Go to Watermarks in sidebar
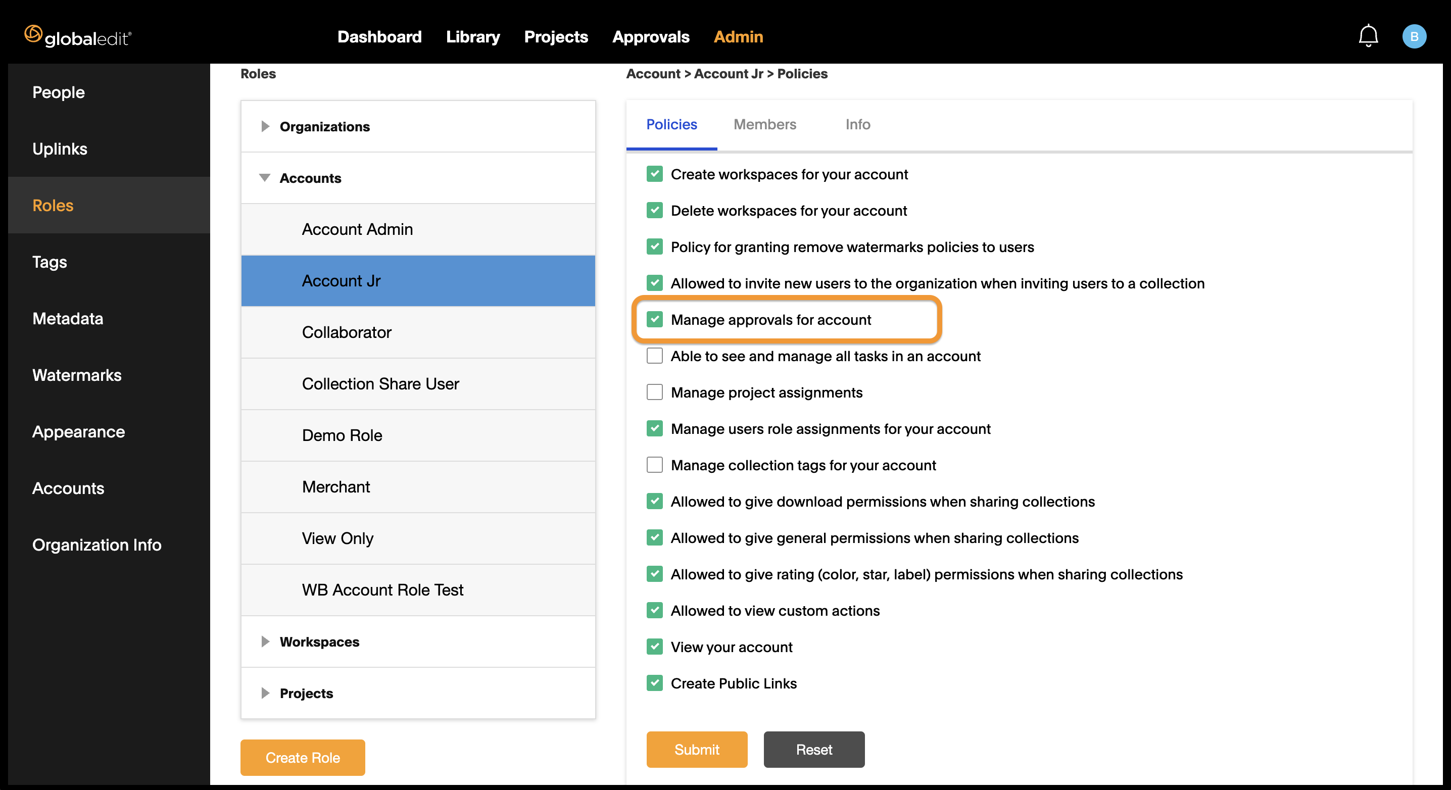The height and width of the screenshot is (790, 1451). point(109,375)
